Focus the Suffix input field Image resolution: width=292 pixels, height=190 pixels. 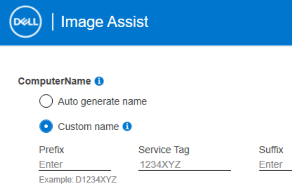coord(275,164)
